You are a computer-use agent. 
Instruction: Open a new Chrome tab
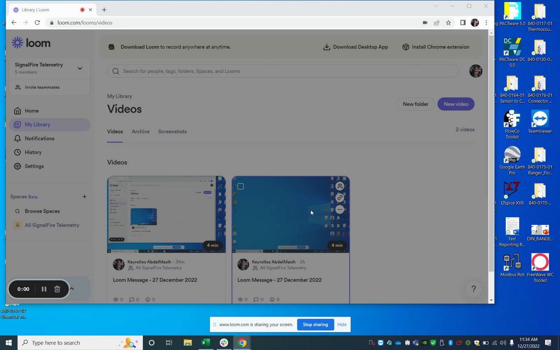(104, 10)
